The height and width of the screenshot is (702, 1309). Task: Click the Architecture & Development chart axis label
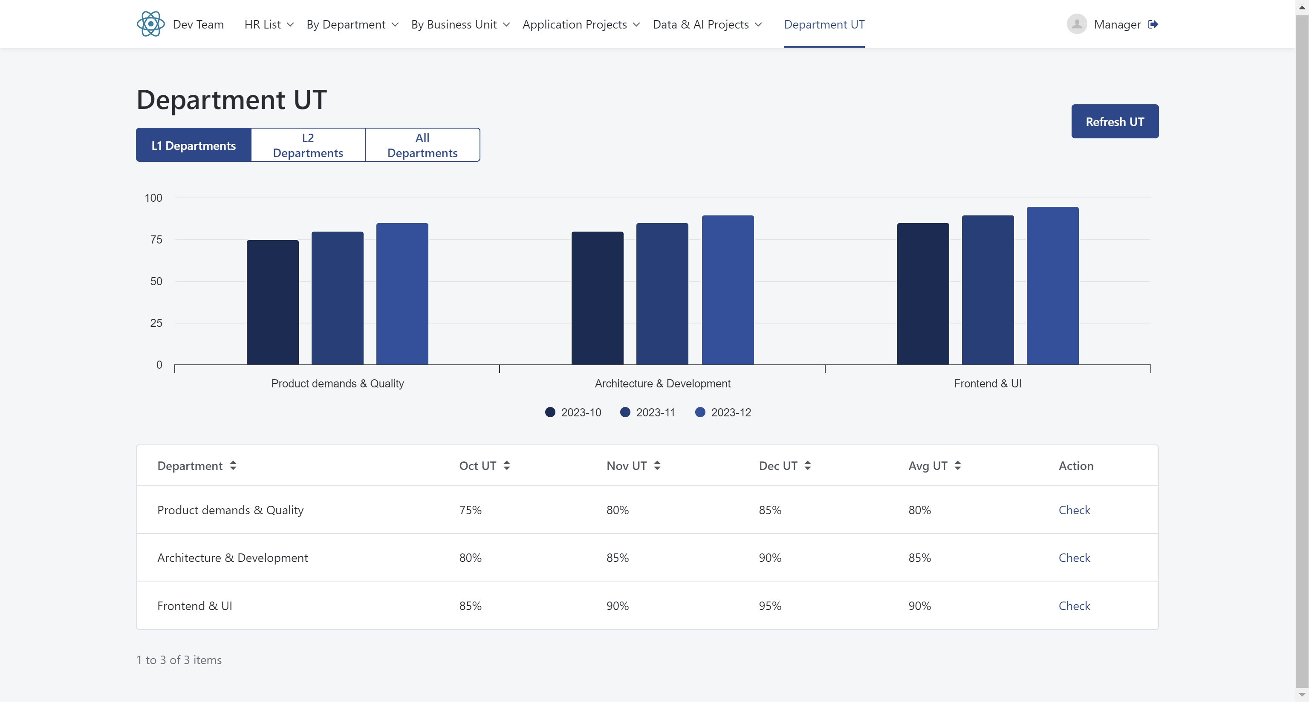pyautogui.click(x=663, y=383)
